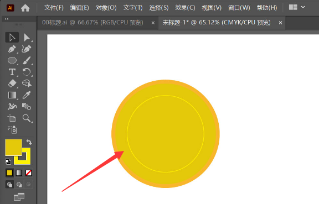The height and width of the screenshot is (204, 319).
Task: Open the 文件(F) menu
Action: coord(54,8)
